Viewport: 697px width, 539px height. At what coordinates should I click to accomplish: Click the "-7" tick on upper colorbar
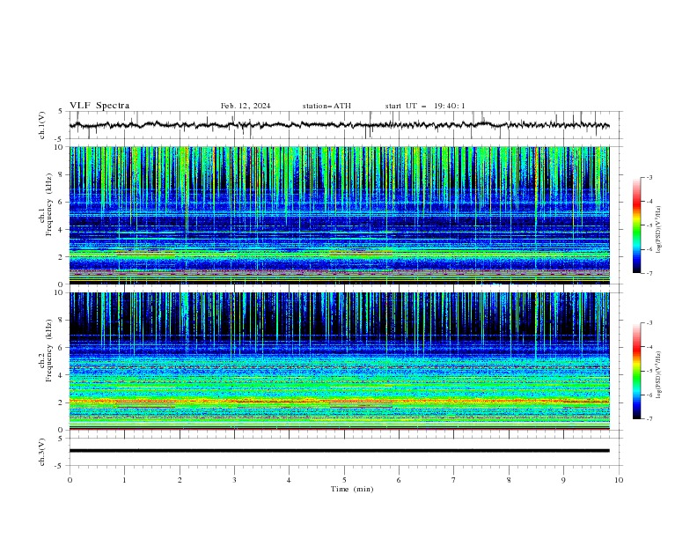coord(649,273)
